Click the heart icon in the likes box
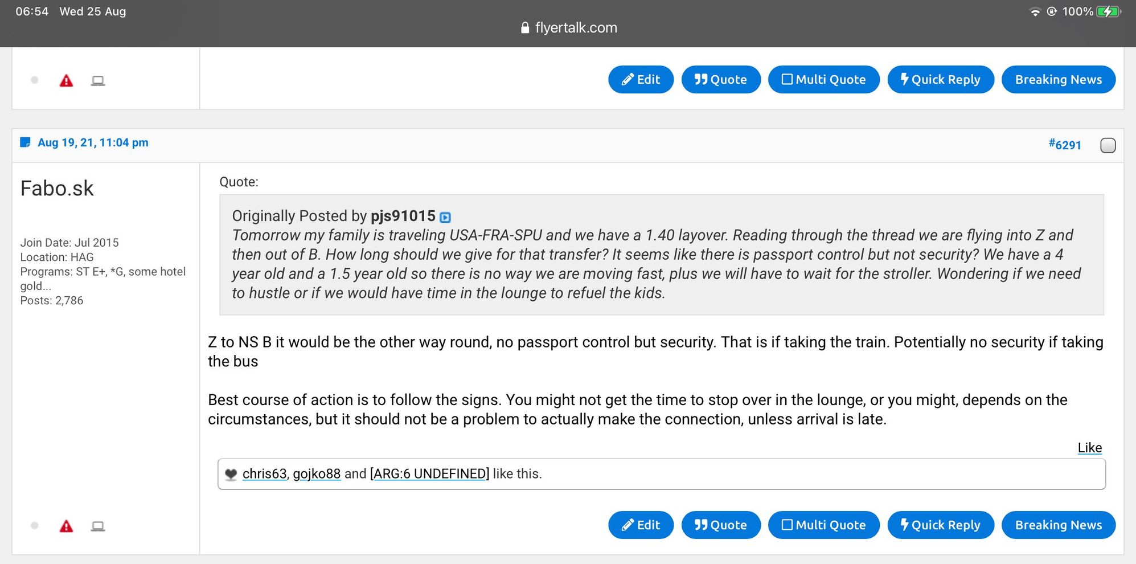The image size is (1136, 564). pos(231,474)
